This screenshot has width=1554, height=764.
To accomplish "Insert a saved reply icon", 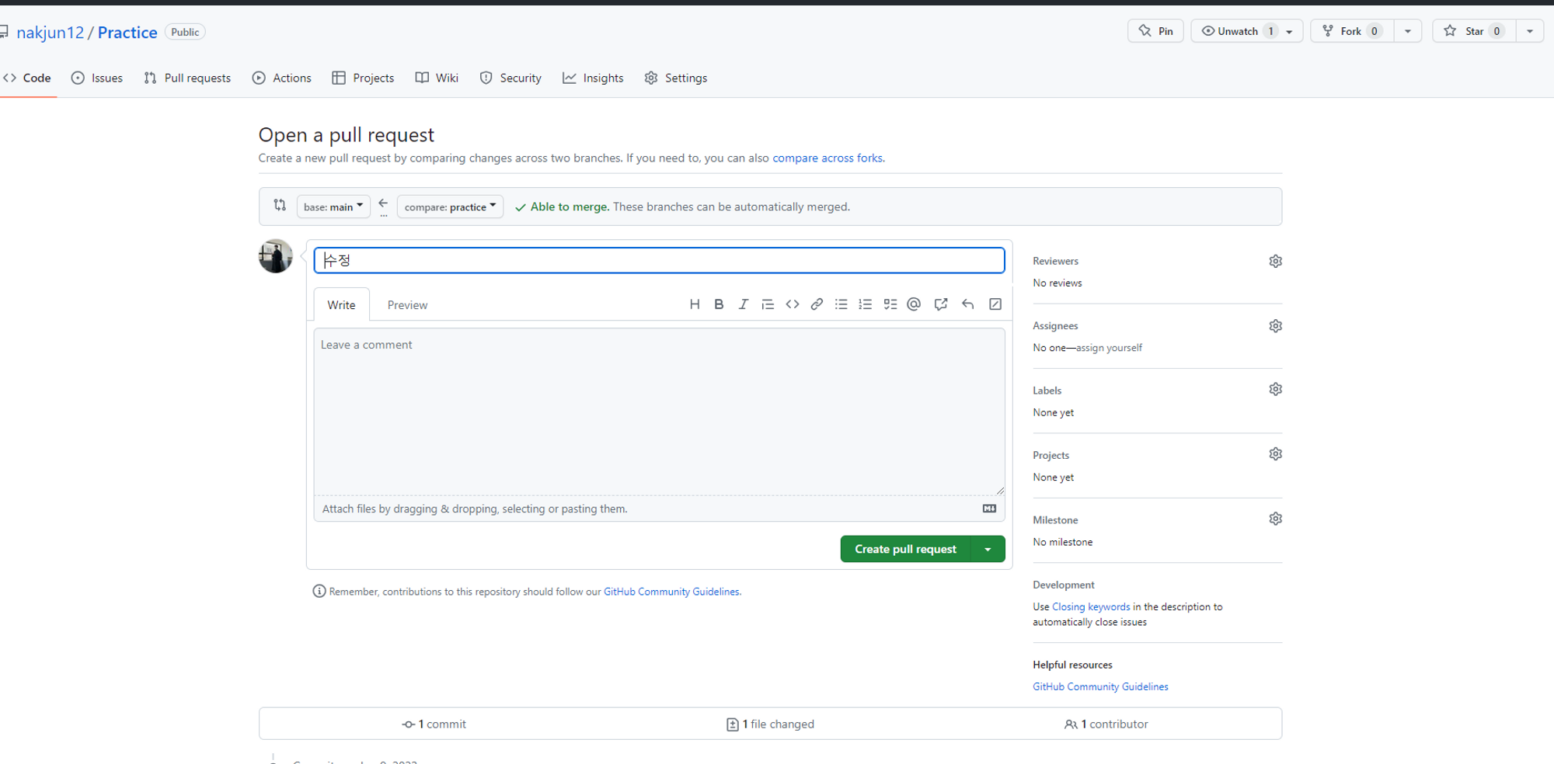I will tap(967, 304).
